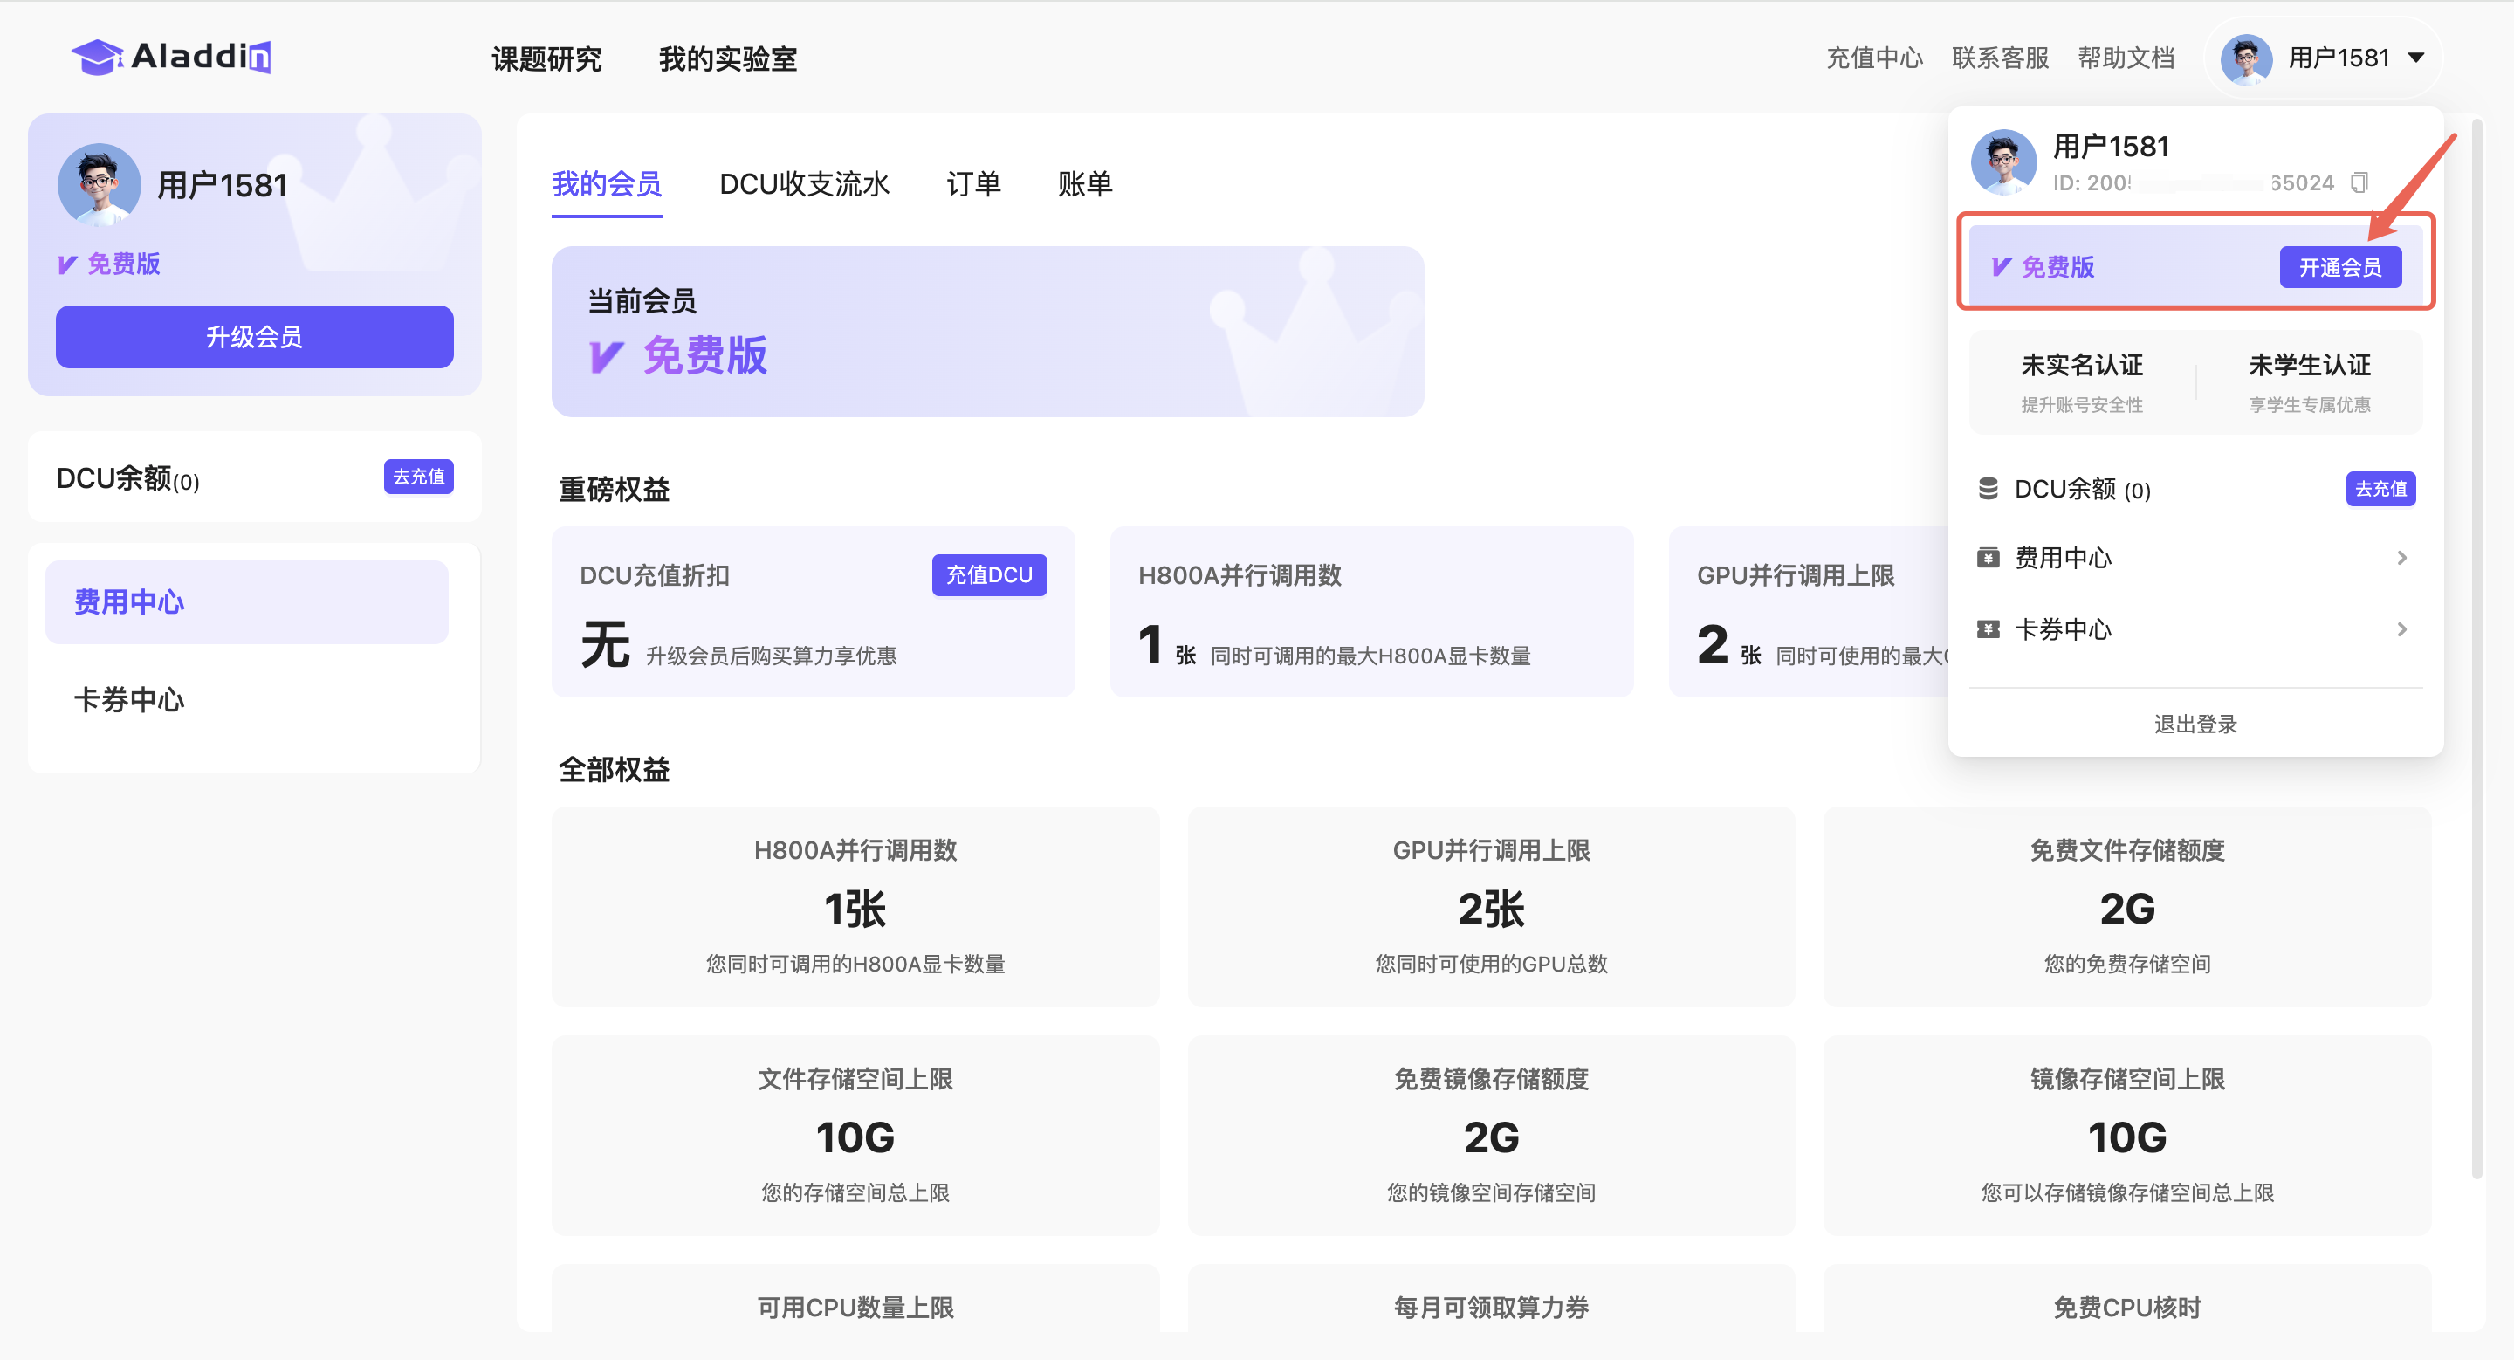Click the 充值DCU button
This screenshot has width=2514, height=1360.
[989, 574]
